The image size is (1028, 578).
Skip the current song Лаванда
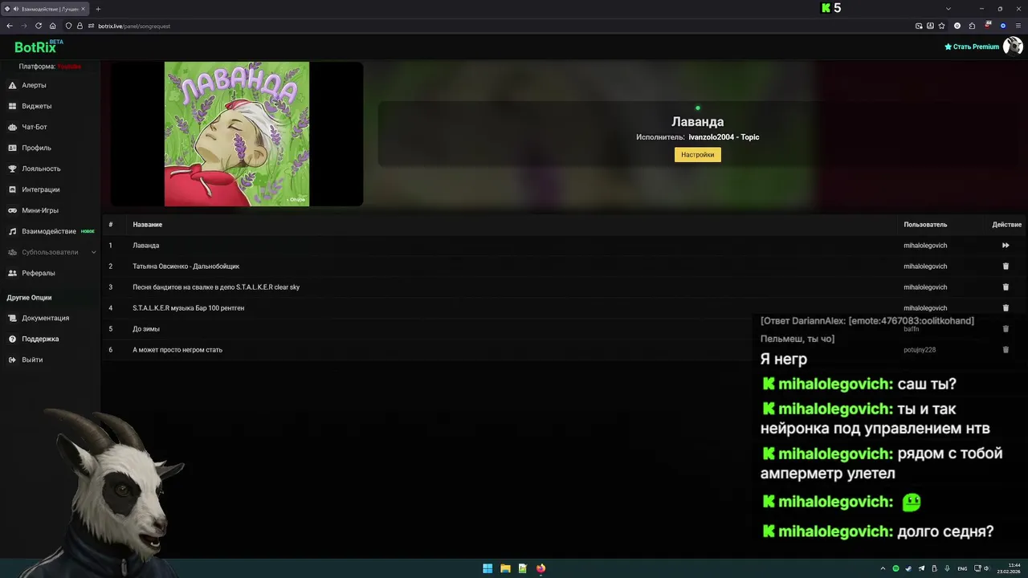click(1006, 246)
